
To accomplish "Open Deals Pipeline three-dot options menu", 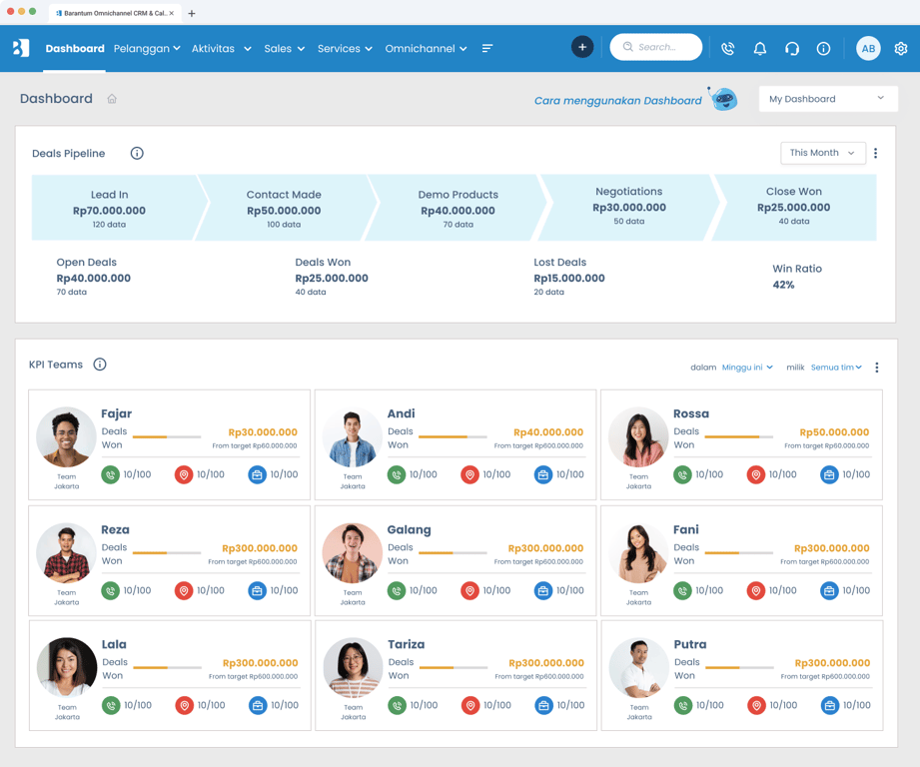I will coord(875,153).
